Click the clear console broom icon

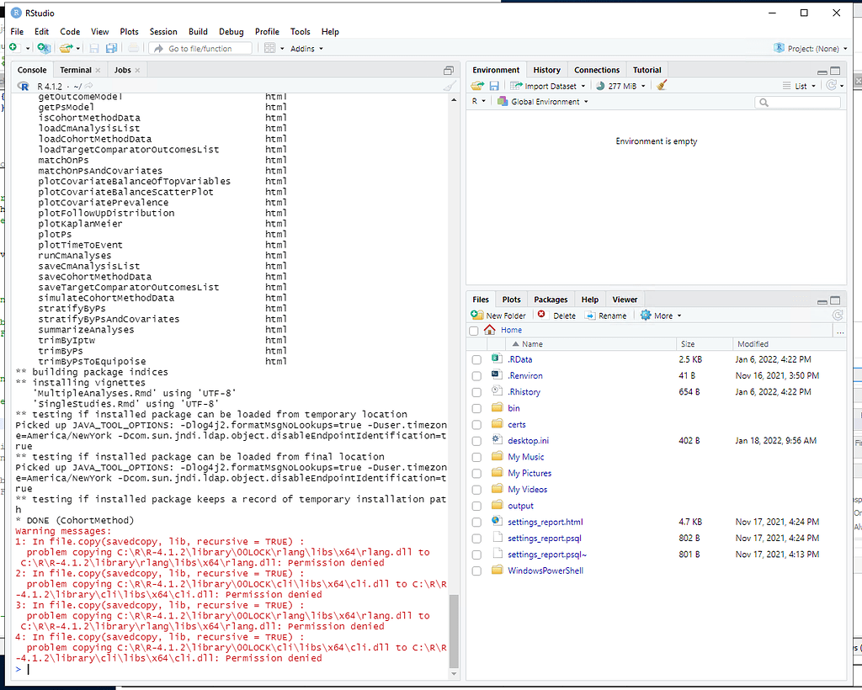click(x=450, y=85)
